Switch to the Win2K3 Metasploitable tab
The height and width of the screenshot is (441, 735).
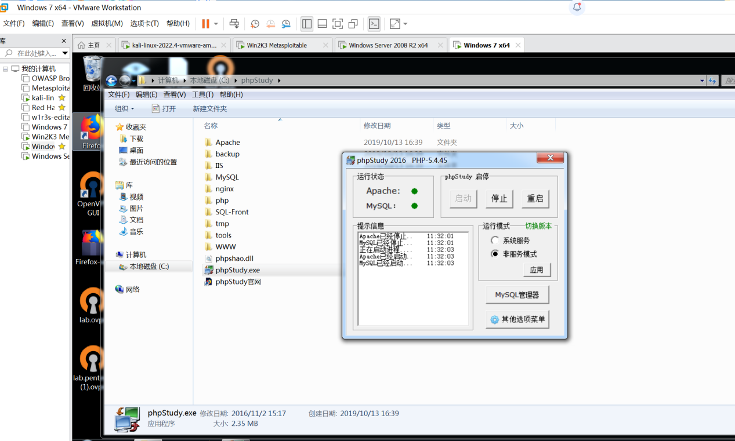(283, 45)
